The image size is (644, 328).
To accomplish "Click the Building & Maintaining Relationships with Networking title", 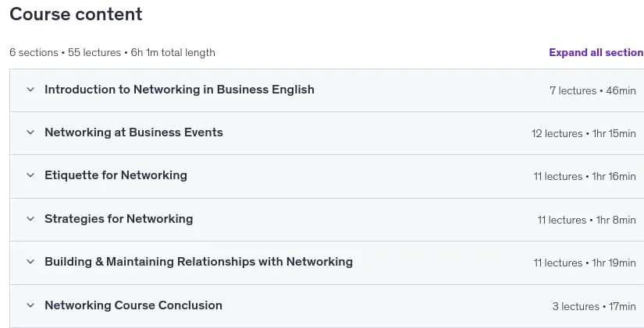I will point(199,262).
